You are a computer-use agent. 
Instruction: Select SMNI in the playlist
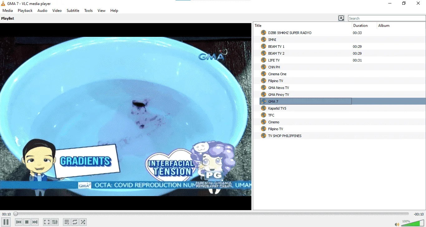pos(272,40)
